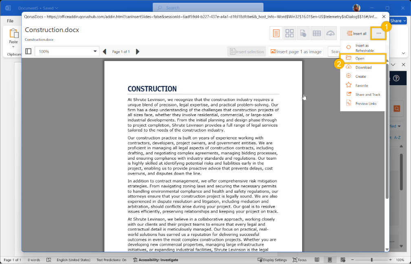Screen dimensions: 411x264
Task: Click the Insert all button
Action: (x=356, y=33)
